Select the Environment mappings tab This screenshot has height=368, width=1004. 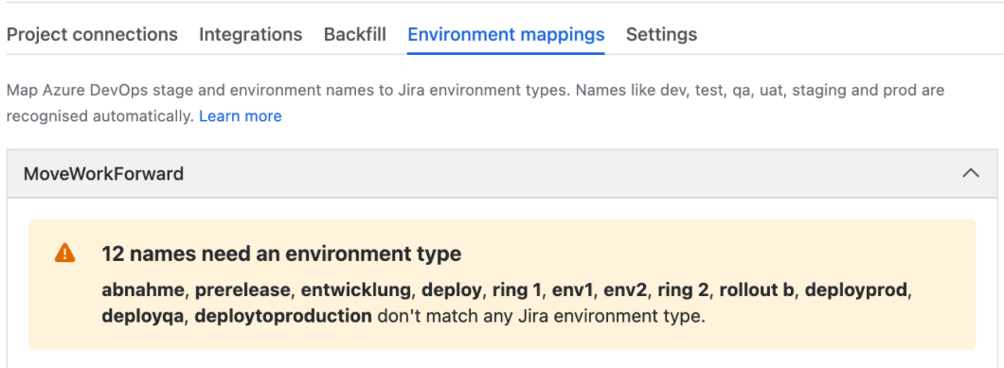click(x=506, y=34)
